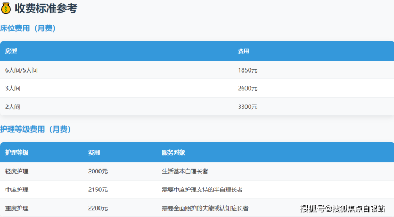Click the 房型 column header
Image resolution: width=394 pixels, height=217 pixels.
(x=11, y=51)
